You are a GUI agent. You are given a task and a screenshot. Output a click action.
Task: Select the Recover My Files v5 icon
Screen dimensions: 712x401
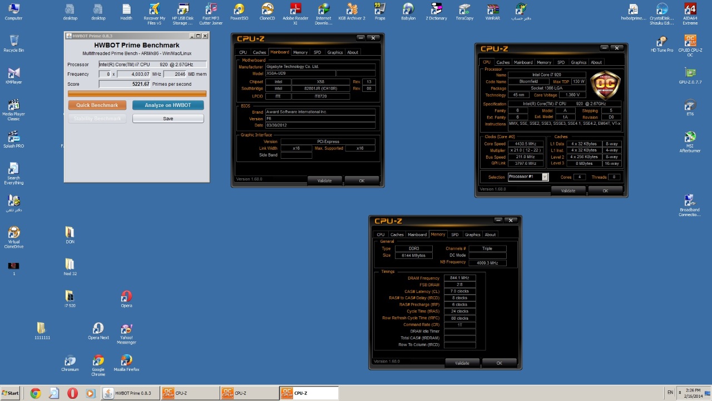[x=155, y=14]
